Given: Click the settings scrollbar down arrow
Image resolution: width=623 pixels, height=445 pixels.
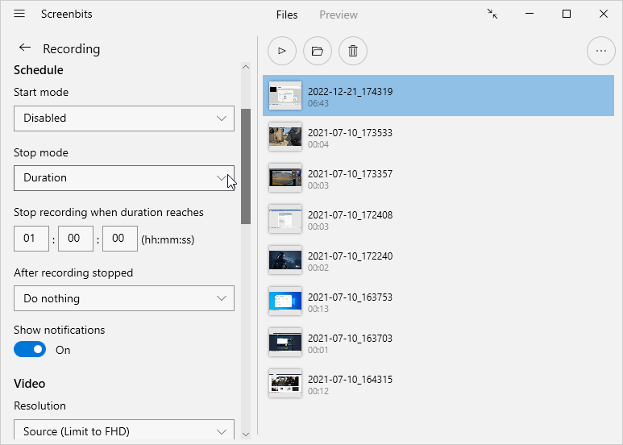Looking at the screenshot, I should [246, 435].
